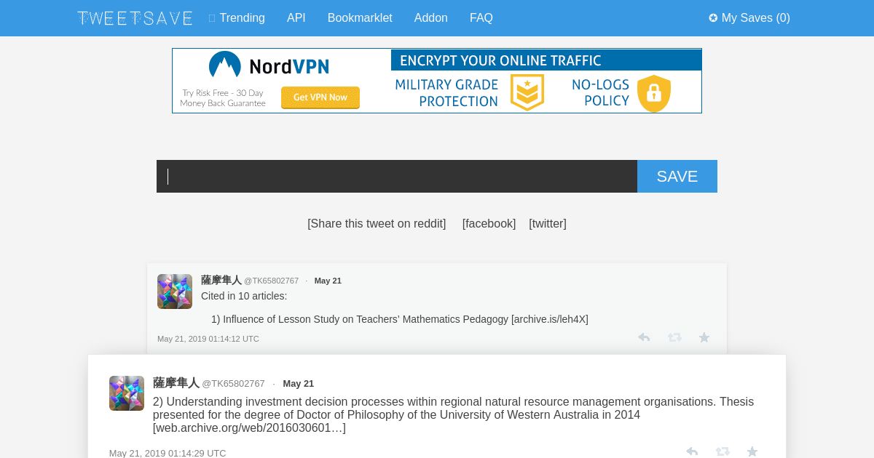874x458 pixels.
Task: Open the TweetSave logo homepage
Action: tap(135, 18)
